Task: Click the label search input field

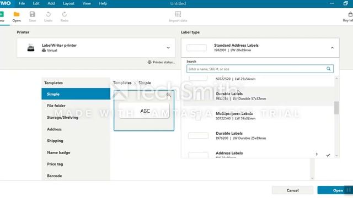Action: click(260, 69)
